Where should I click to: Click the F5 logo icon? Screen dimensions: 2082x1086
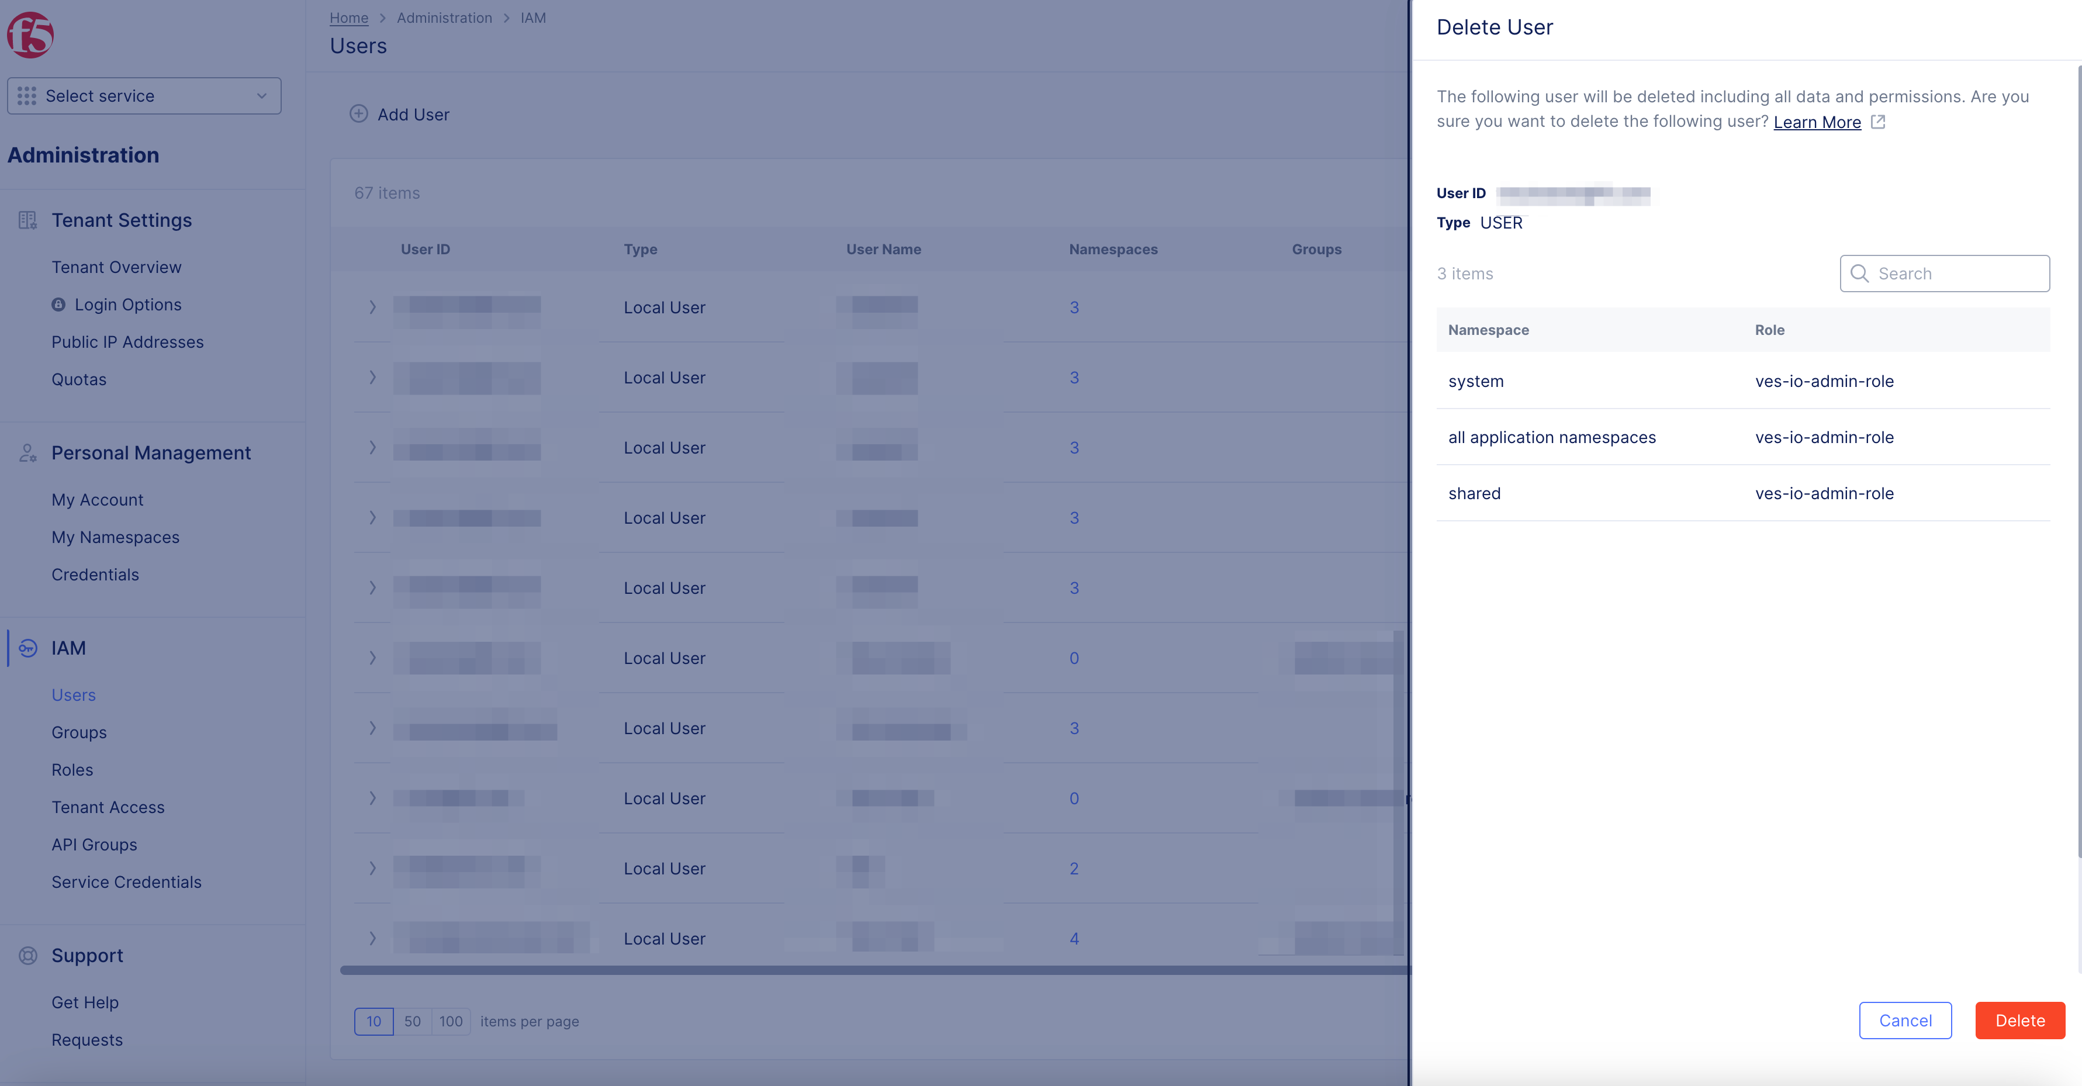pyautogui.click(x=31, y=34)
